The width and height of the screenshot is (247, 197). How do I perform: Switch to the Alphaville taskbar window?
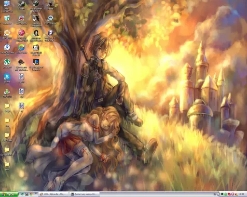click(54, 194)
